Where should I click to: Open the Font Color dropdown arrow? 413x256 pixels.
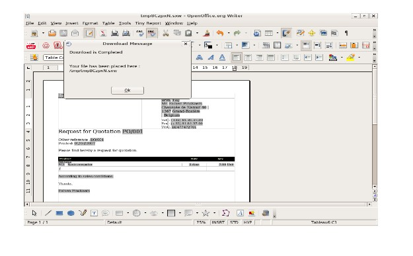point(342,58)
